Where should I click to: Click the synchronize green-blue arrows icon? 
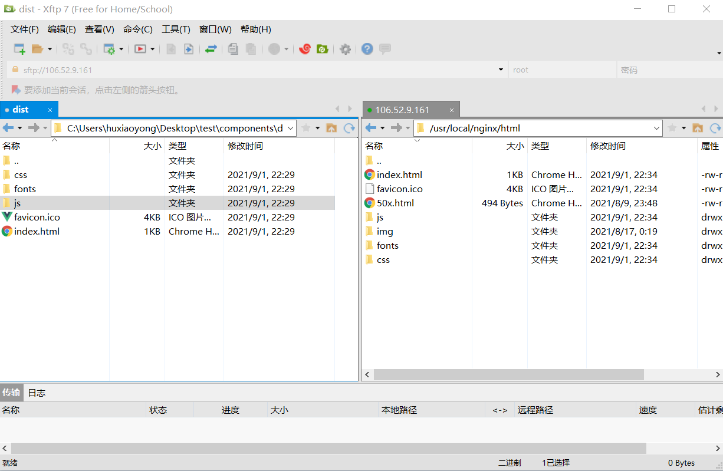click(211, 49)
